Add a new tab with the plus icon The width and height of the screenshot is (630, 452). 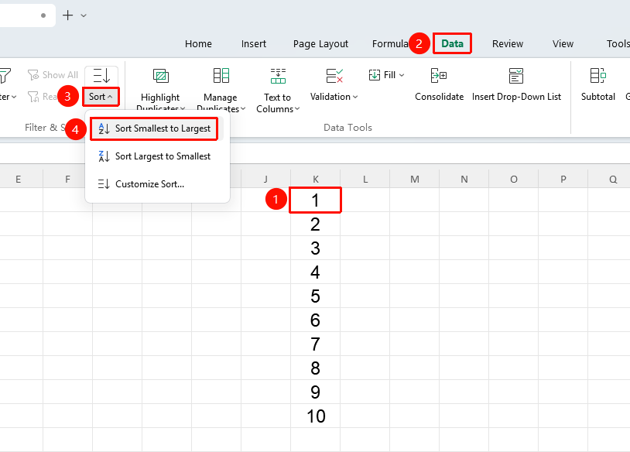(x=68, y=15)
